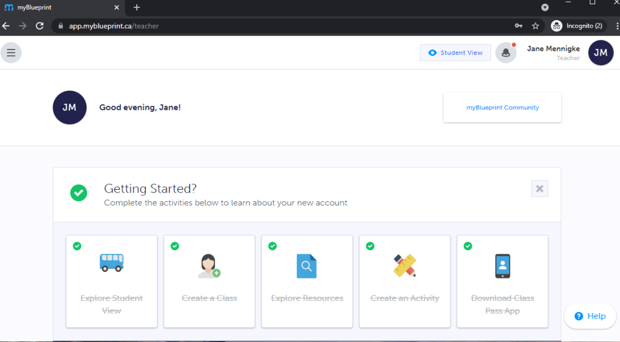Screen dimensions: 620x342
Task: Click the Explore Resources magnifier document icon
Action: [x=306, y=266]
